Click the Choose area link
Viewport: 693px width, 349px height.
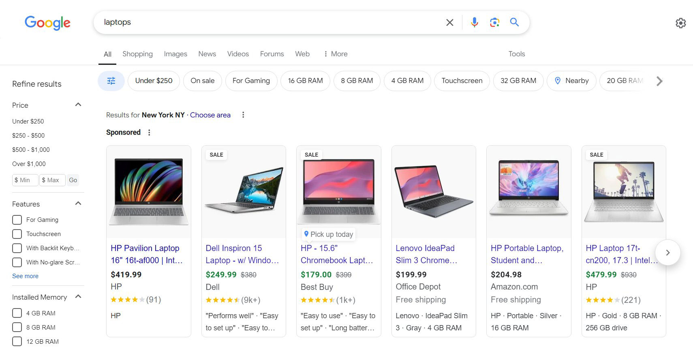point(210,115)
